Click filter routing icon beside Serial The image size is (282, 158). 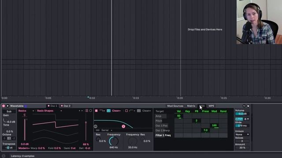pos(98,130)
